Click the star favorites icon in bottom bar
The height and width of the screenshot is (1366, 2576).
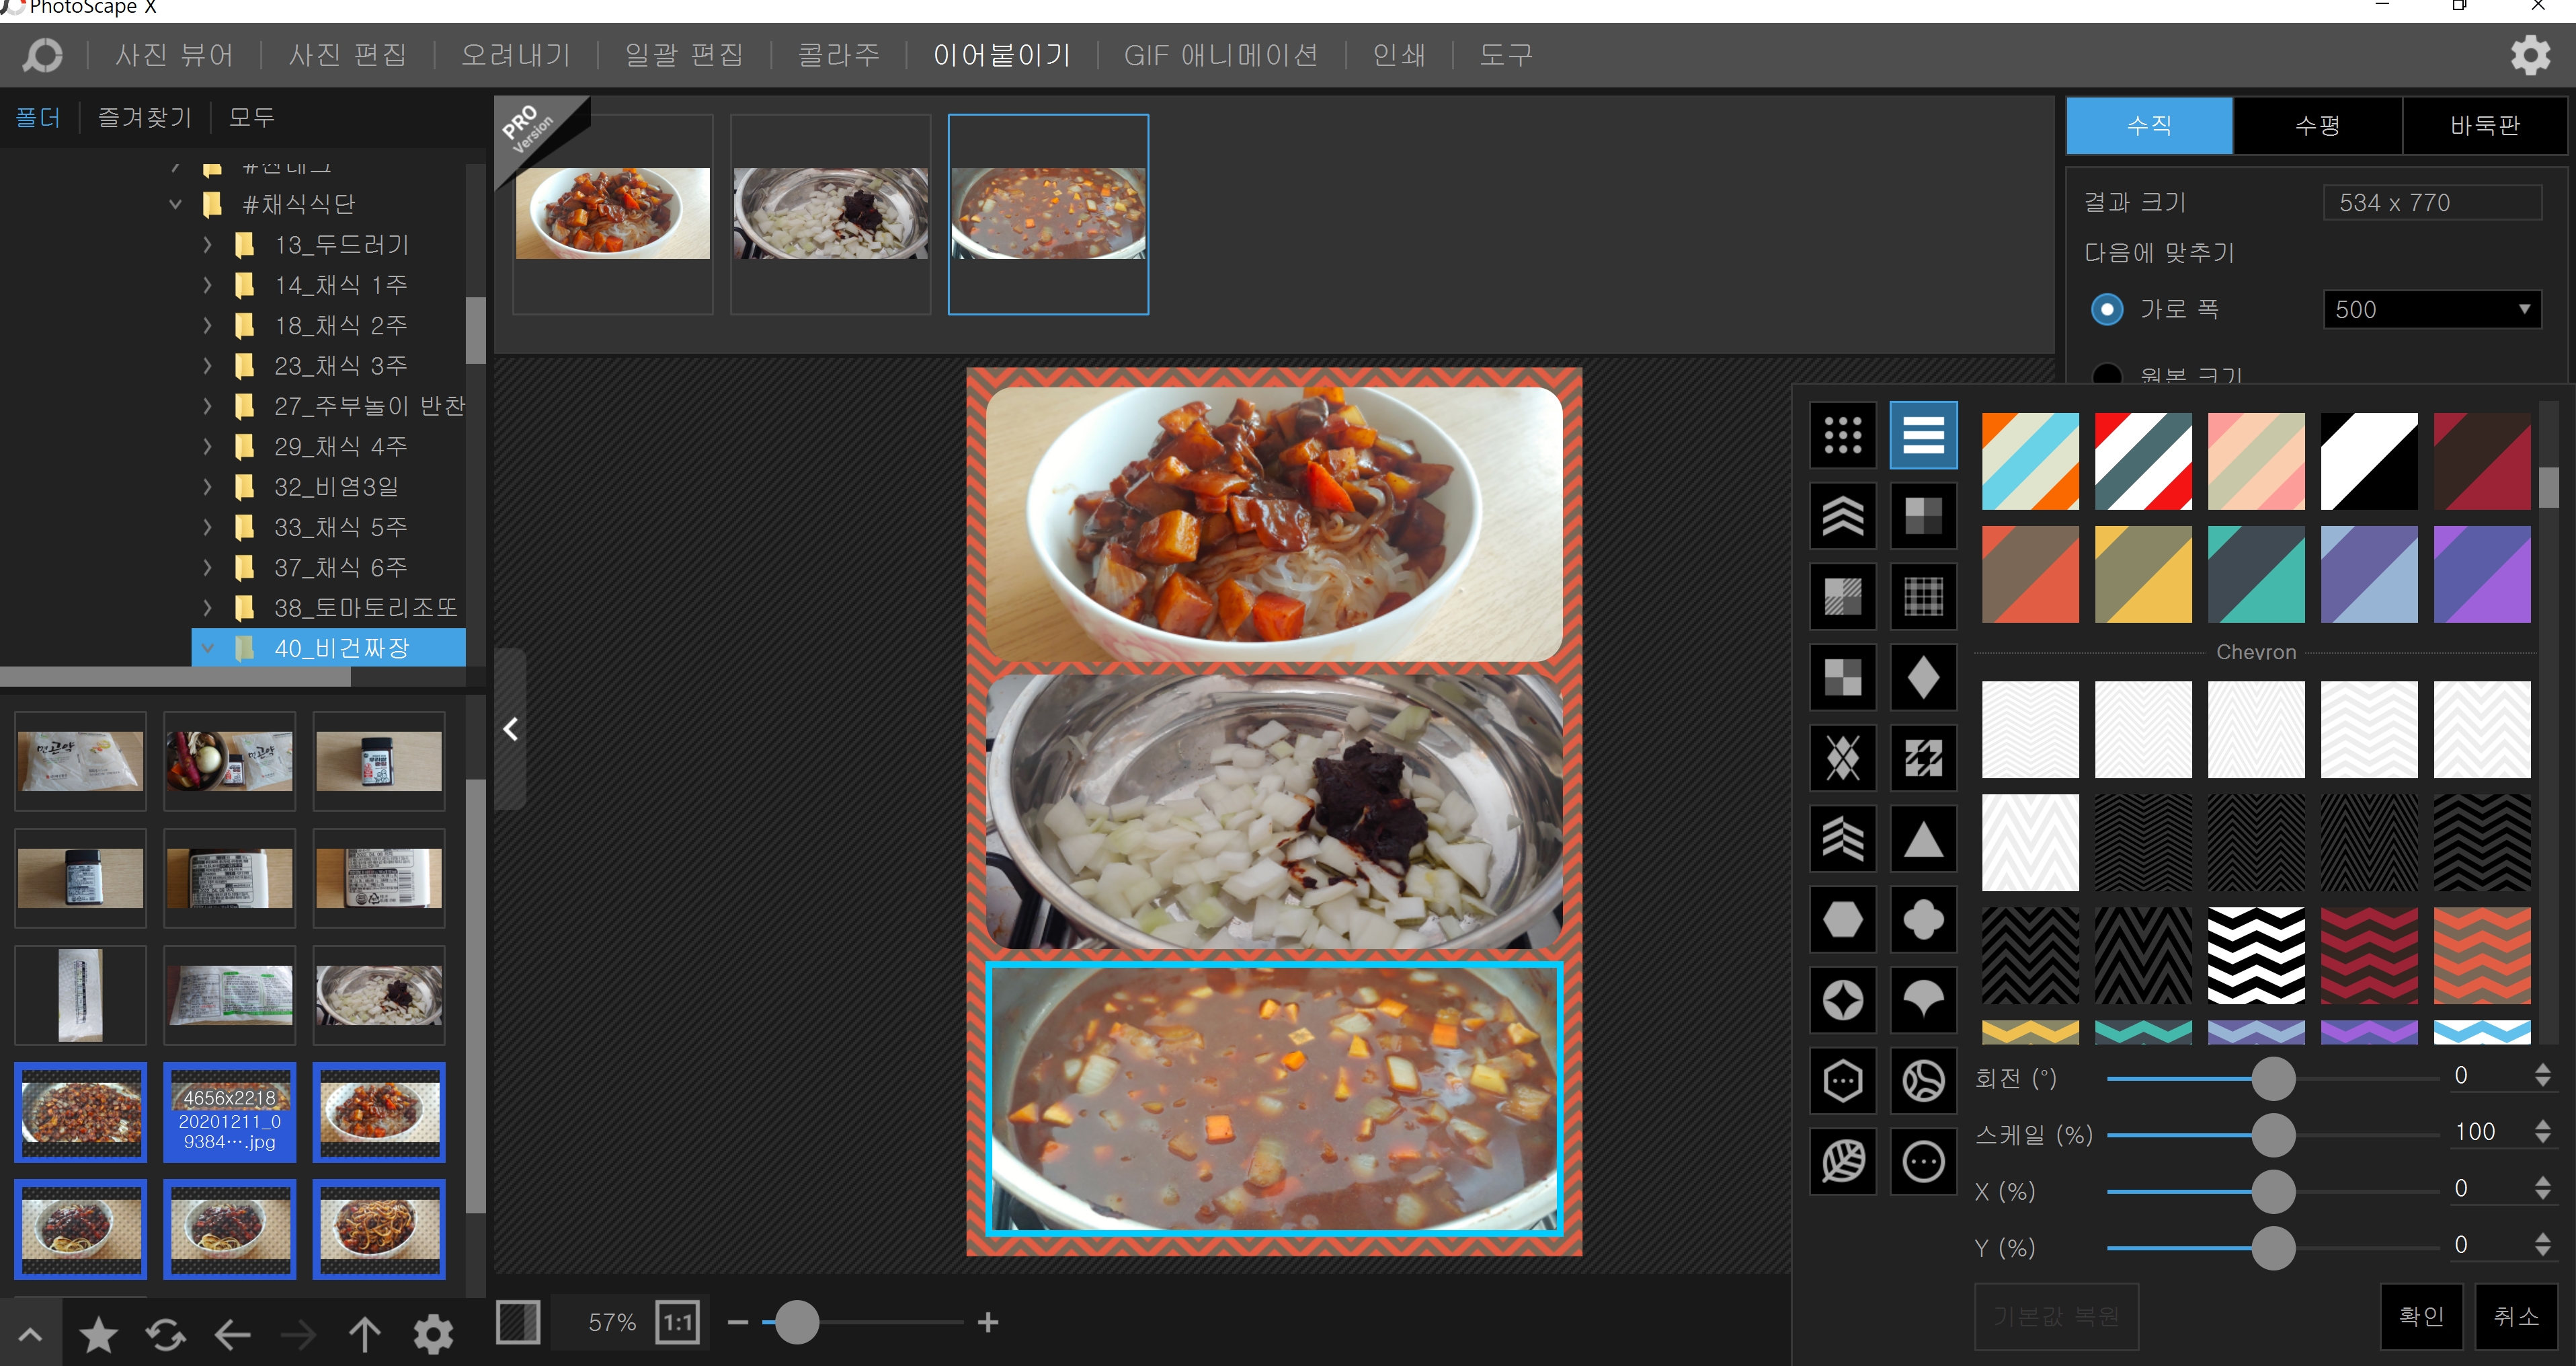[98, 1334]
